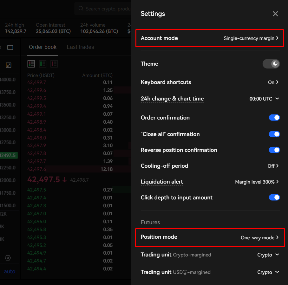
Task: Open Position mode One-way mode setting
Action: click(x=259, y=238)
